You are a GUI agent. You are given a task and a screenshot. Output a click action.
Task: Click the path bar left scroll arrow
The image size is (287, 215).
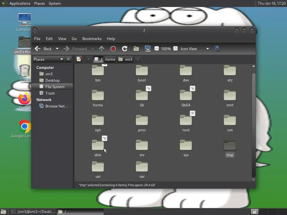[89, 59]
